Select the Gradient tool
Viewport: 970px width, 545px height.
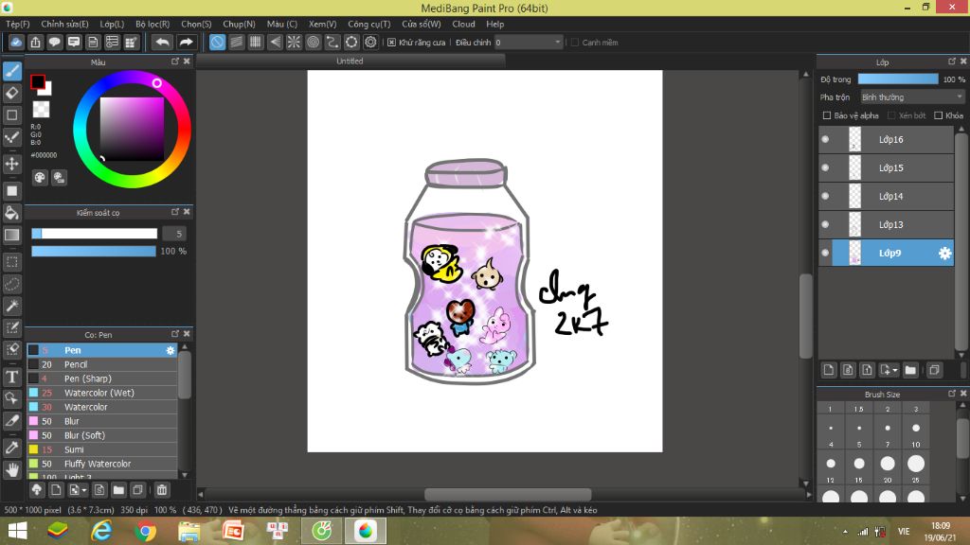pyautogui.click(x=11, y=235)
